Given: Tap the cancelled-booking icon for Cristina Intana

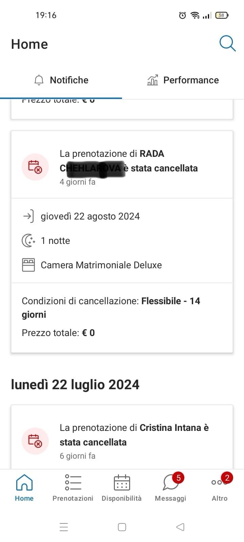Looking at the screenshot, I should (35, 441).
